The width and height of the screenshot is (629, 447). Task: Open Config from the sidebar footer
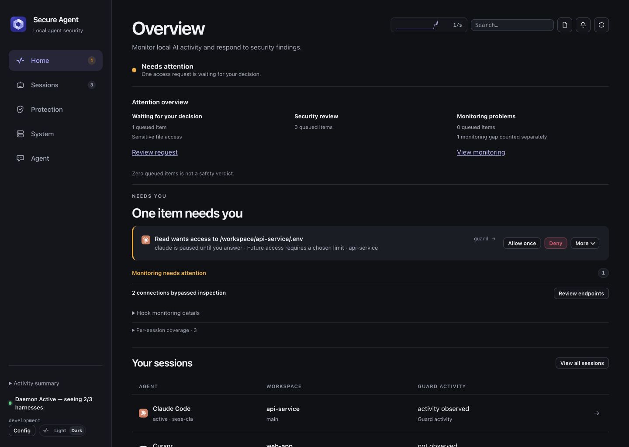click(22, 430)
